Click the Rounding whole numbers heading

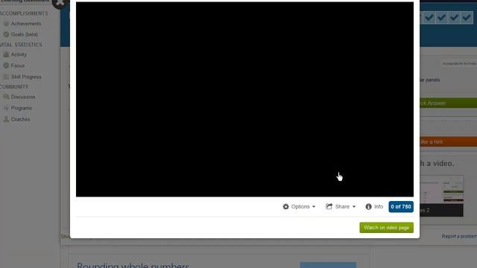(133, 265)
